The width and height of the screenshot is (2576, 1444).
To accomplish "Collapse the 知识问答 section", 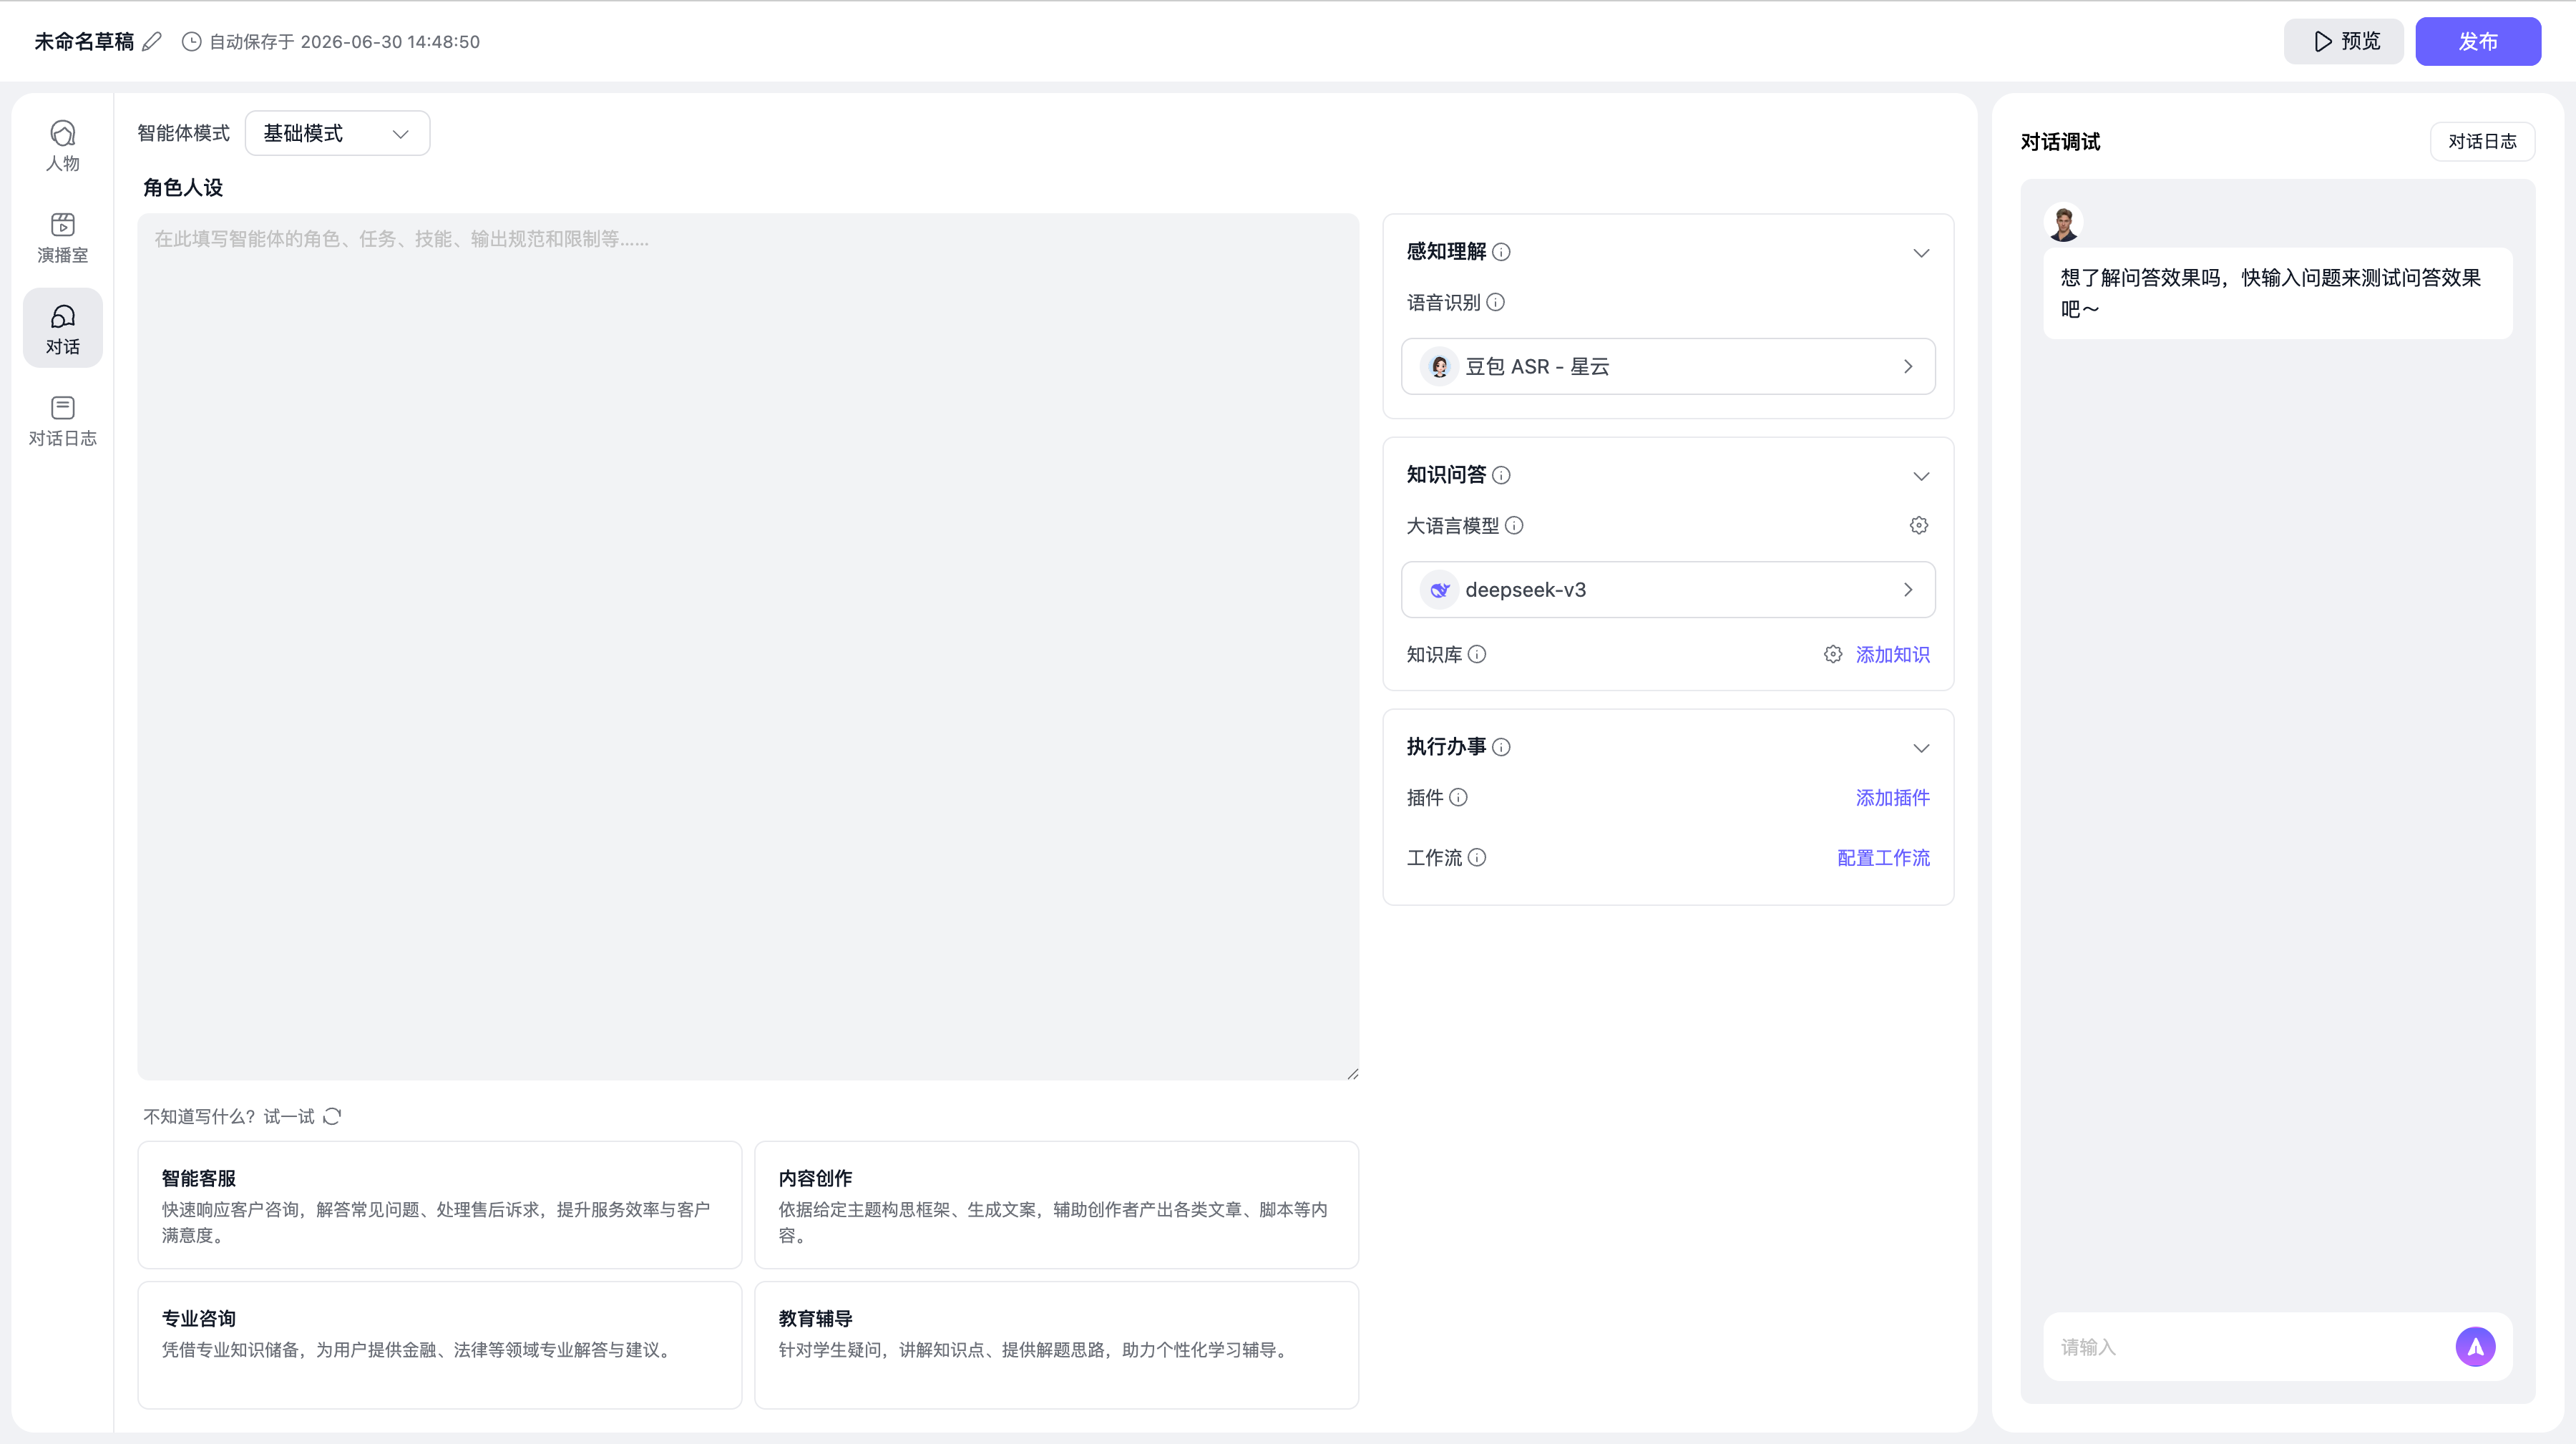I will coord(1921,476).
